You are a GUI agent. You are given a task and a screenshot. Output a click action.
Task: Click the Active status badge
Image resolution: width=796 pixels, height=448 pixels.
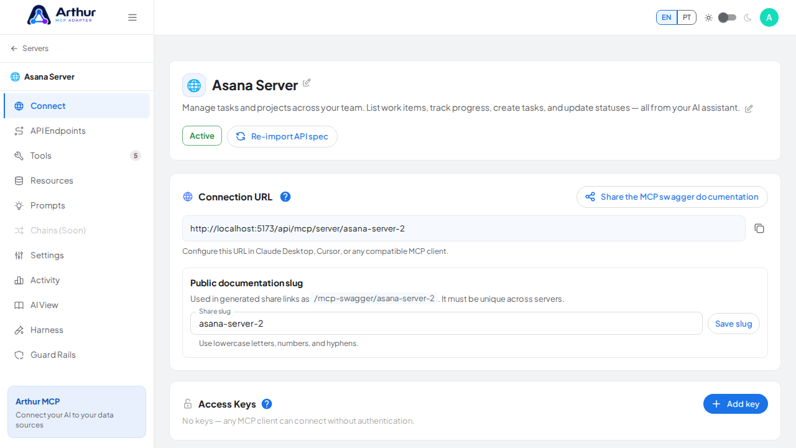[202, 136]
